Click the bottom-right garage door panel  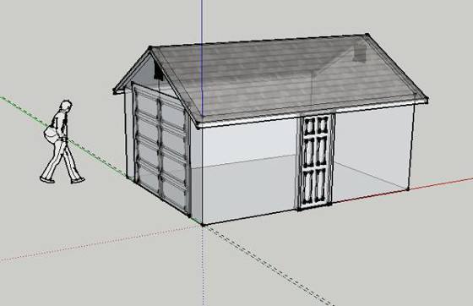point(174,193)
